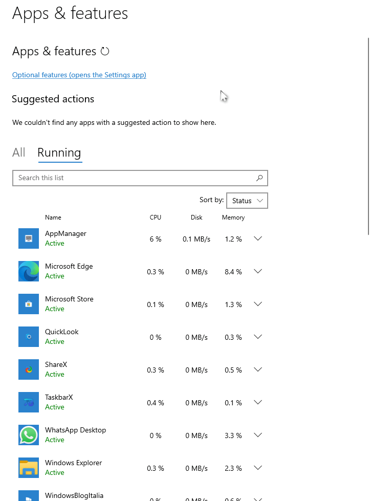
Task: Select the ShareX name text
Action: tap(56, 364)
